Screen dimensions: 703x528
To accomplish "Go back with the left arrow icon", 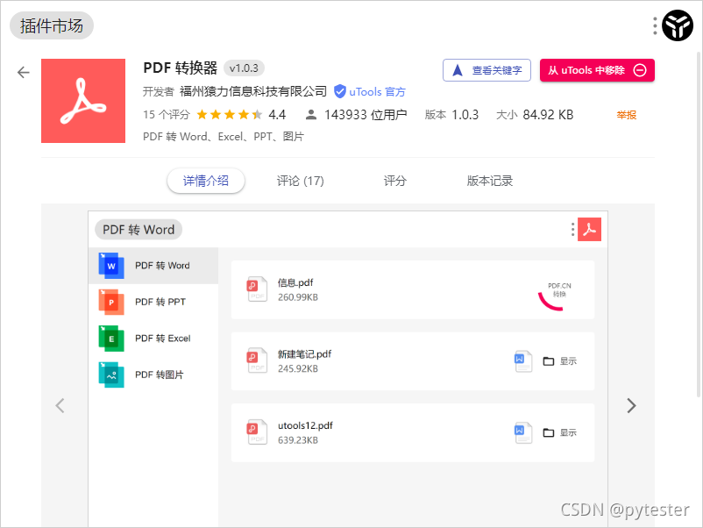I will 24,72.
